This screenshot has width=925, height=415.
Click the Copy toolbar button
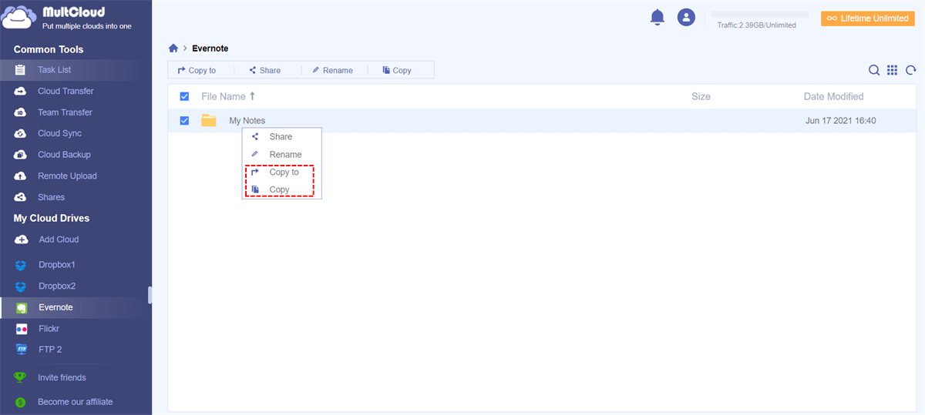(396, 70)
